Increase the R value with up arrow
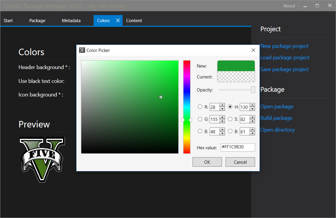 (x=222, y=105)
